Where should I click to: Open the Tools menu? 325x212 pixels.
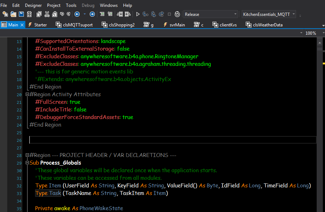(x=71, y=5)
